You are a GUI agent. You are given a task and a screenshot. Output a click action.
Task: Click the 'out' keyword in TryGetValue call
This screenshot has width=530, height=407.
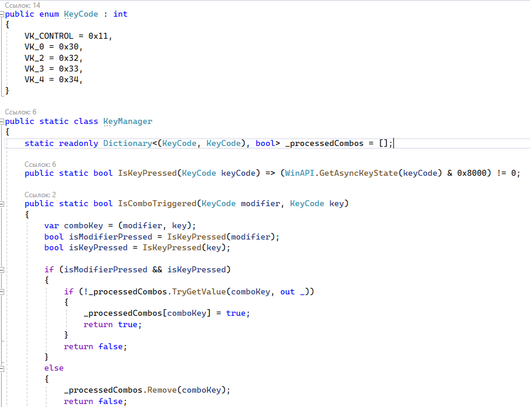[287, 291]
